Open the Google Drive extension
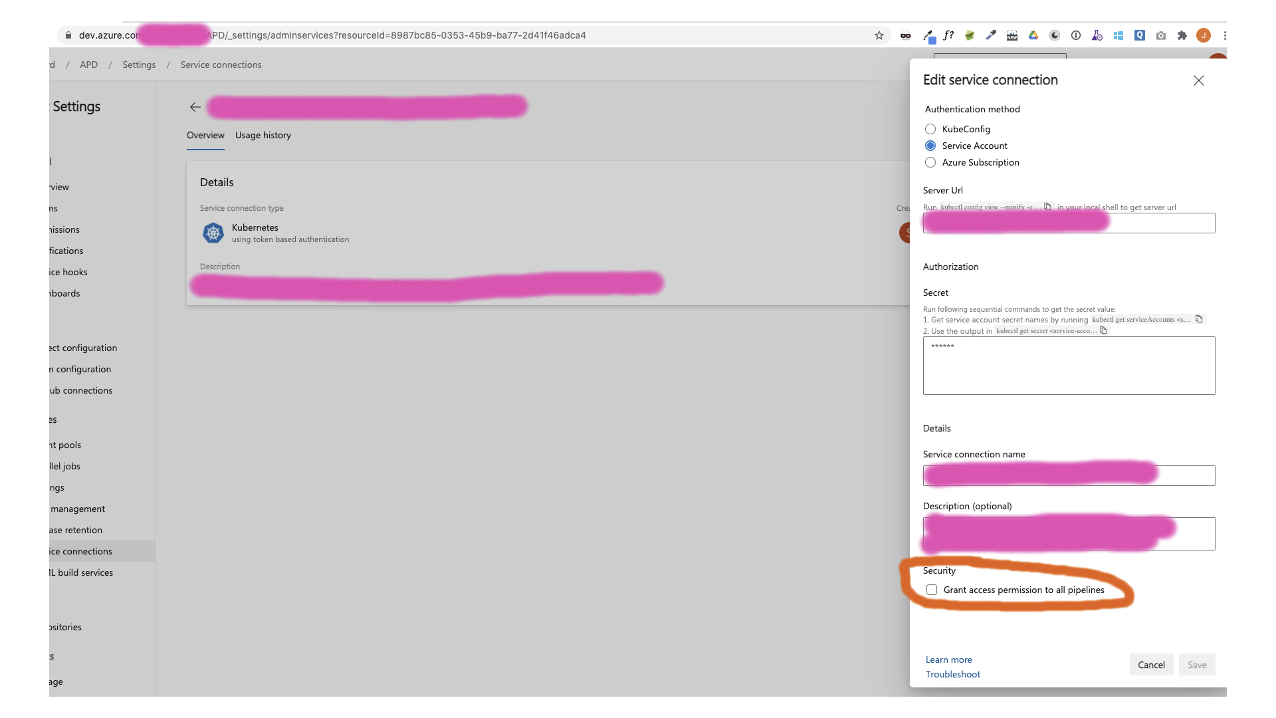The image size is (1276, 718). point(1033,35)
